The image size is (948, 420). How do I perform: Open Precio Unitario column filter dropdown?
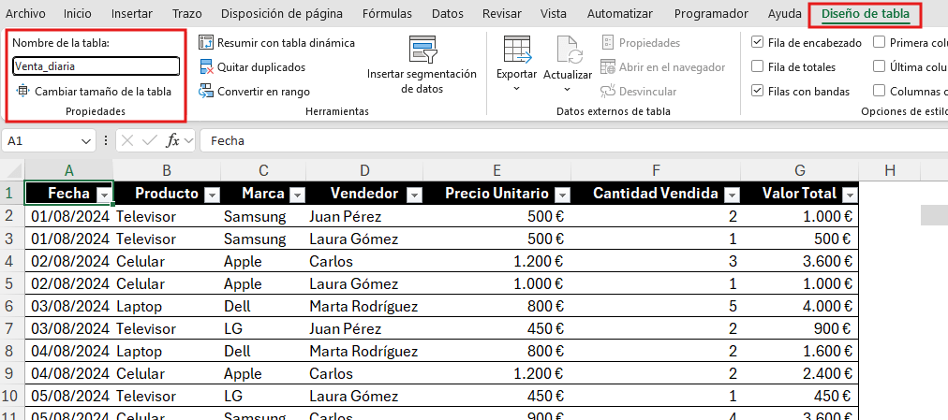tap(562, 195)
